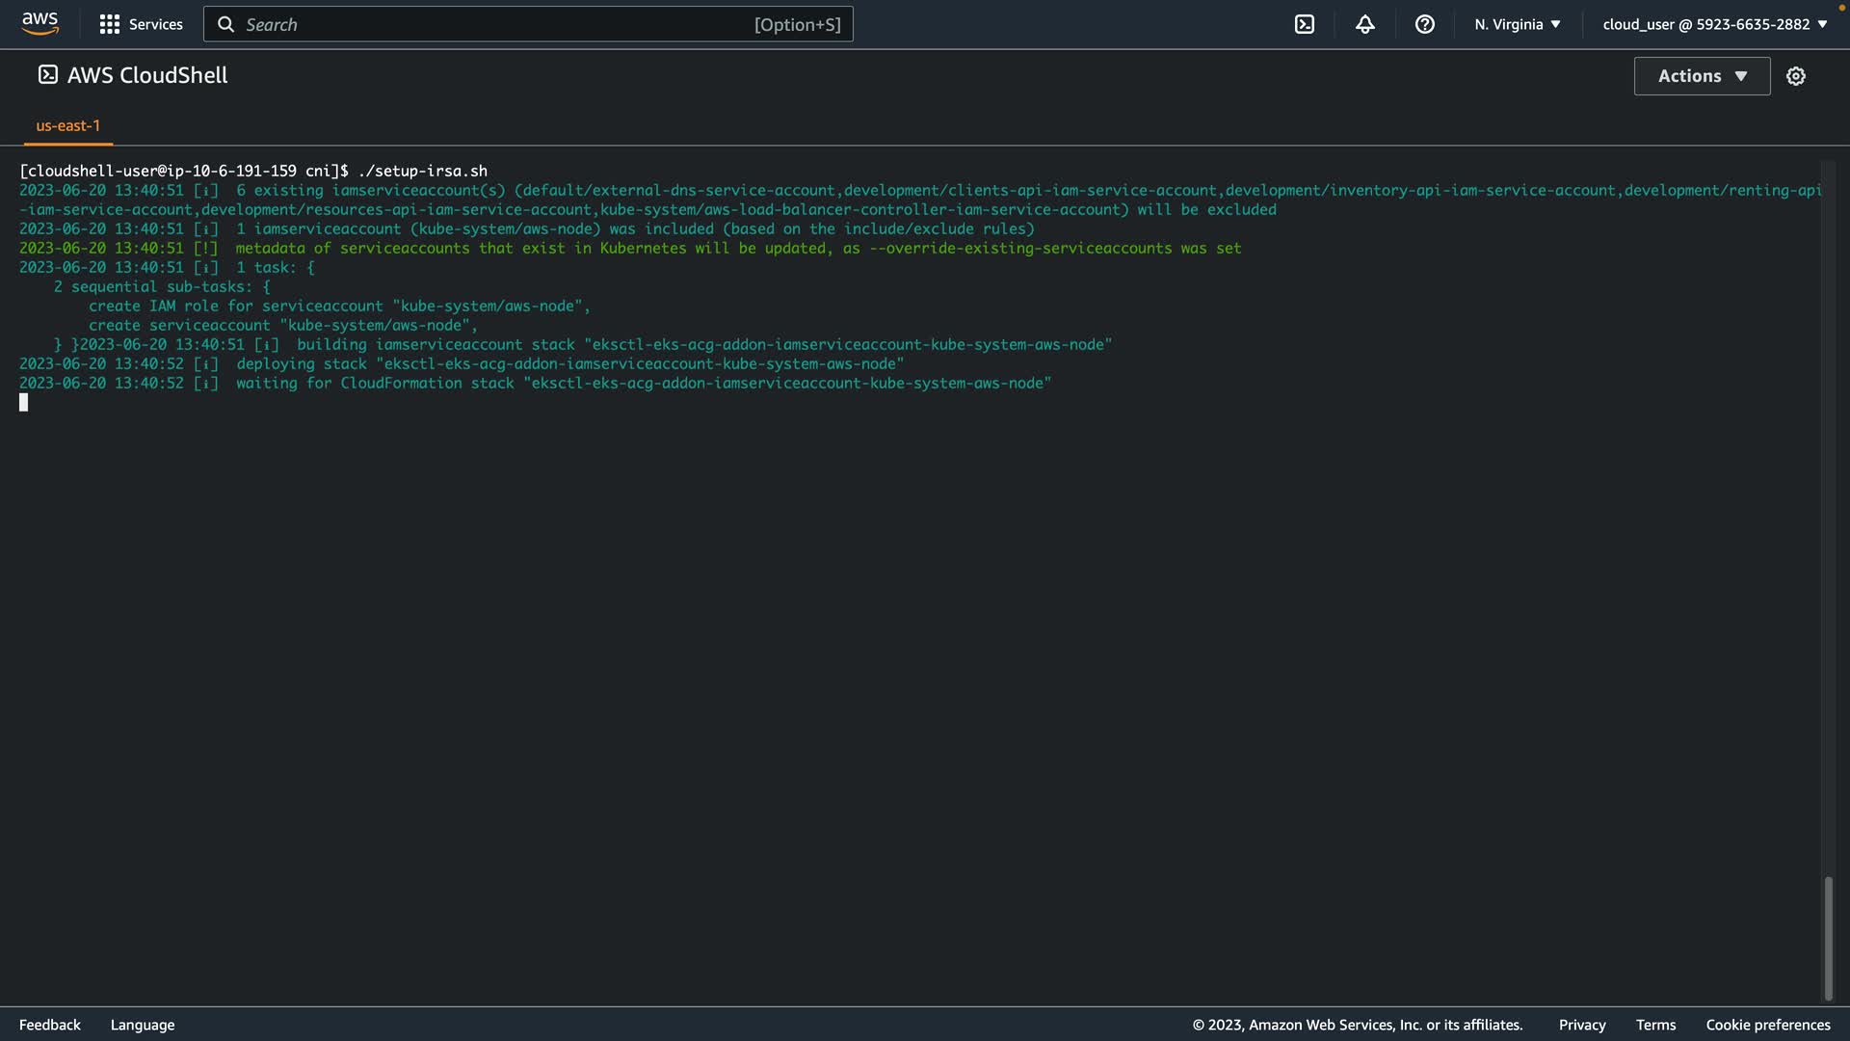Open the Terms link
The width and height of the screenshot is (1850, 1041).
click(1655, 1025)
